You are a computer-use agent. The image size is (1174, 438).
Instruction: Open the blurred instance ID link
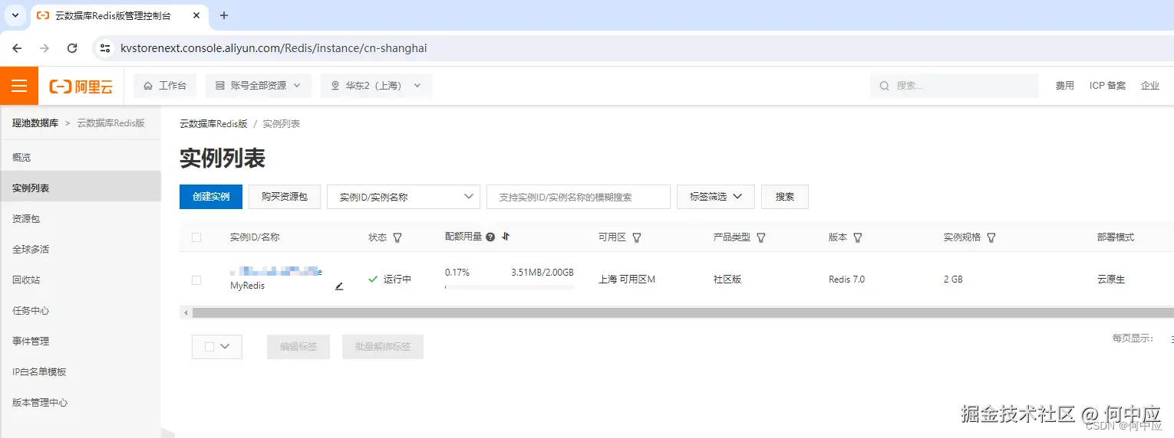tap(276, 271)
